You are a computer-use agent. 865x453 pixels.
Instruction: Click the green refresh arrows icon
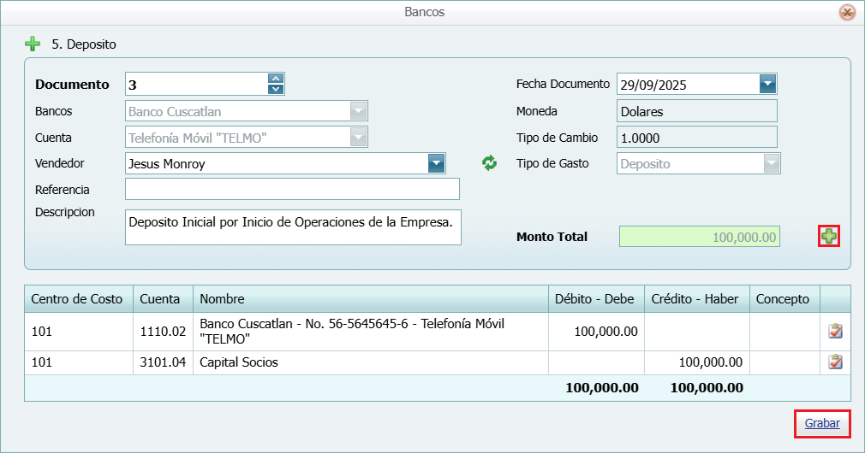point(489,163)
